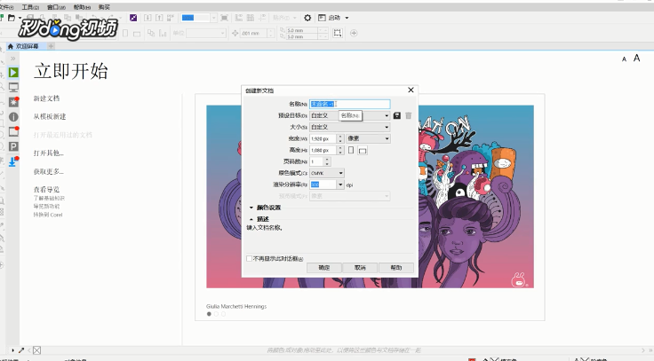Screen dimensions: 654x361
Task: Click the number of pages spinner
Action: click(x=327, y=161)
